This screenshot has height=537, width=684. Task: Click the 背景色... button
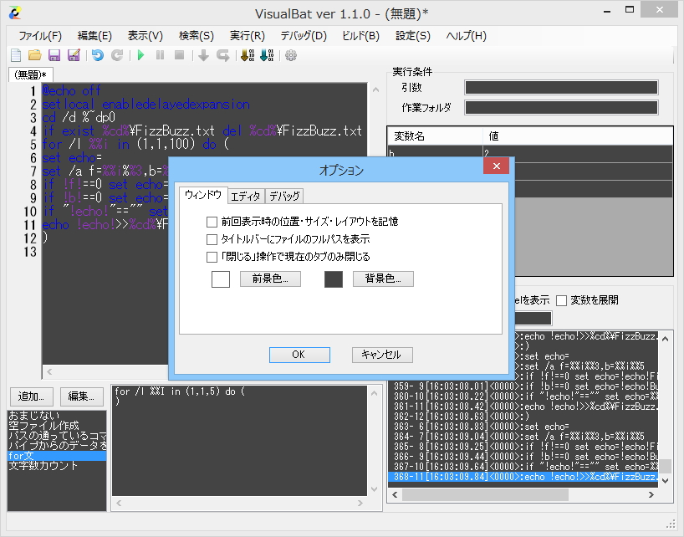click(x=383, y=279)
